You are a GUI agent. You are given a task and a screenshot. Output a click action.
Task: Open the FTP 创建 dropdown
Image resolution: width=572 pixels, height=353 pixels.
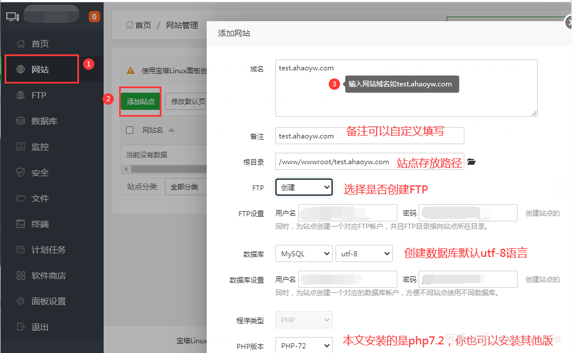click(303, 187)
